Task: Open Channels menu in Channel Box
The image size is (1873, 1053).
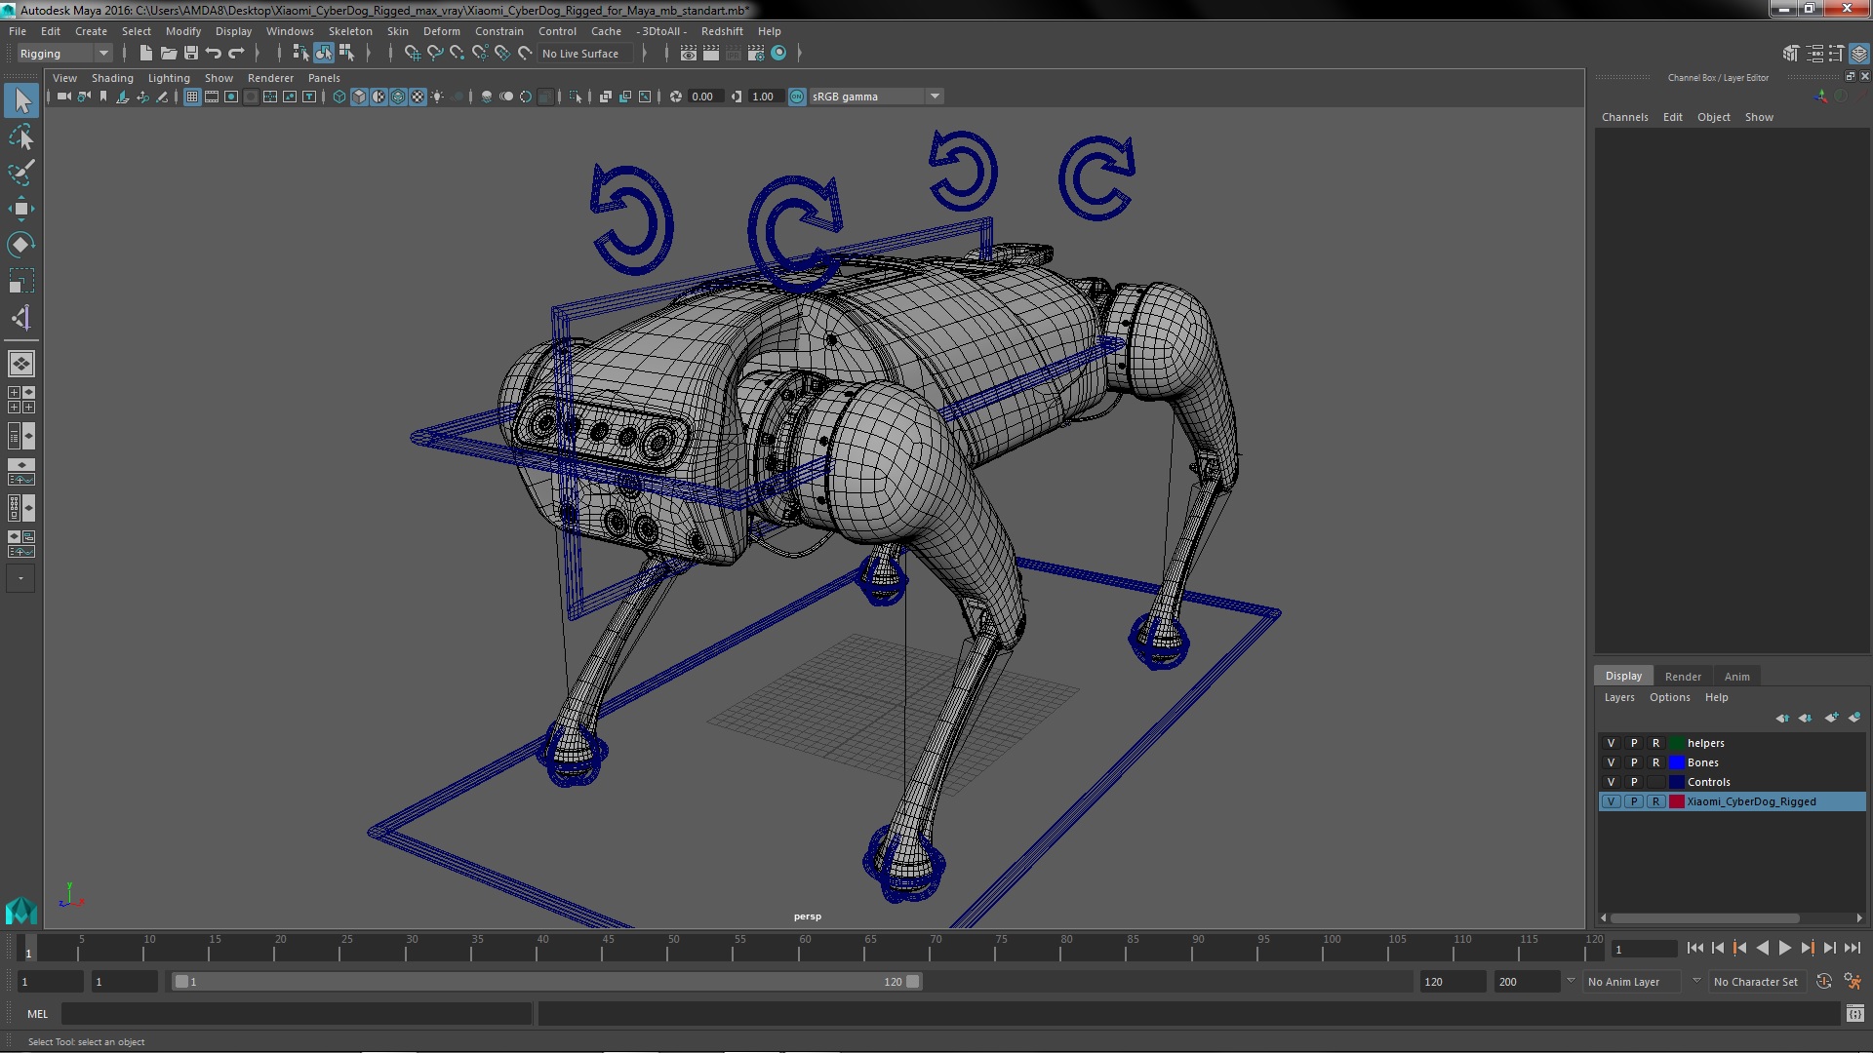Action: point(1624,117)
